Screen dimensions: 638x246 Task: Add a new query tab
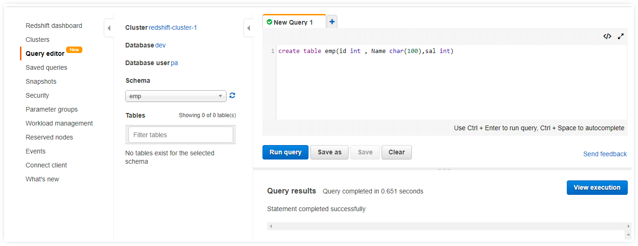click(x=332, y=22)
